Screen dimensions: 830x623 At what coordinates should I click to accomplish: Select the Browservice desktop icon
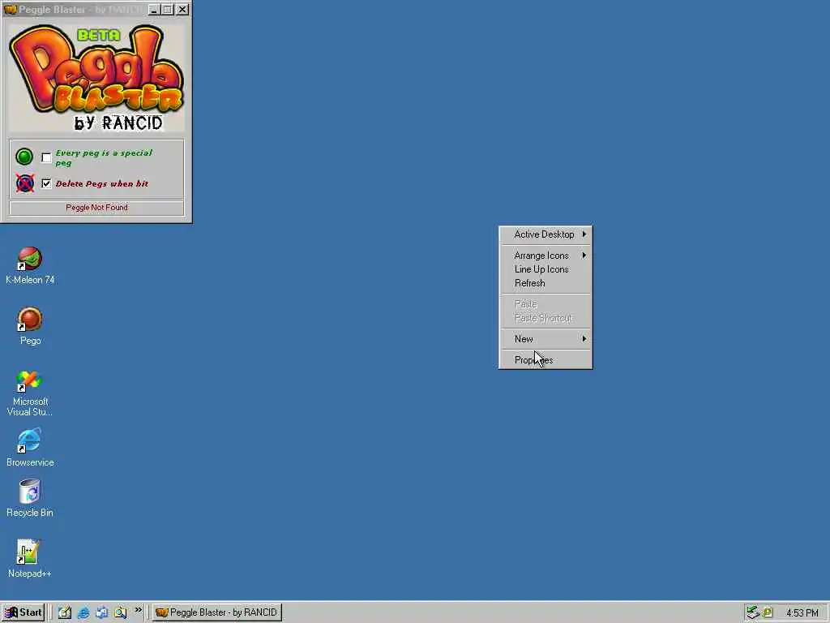tap(30, 448)
